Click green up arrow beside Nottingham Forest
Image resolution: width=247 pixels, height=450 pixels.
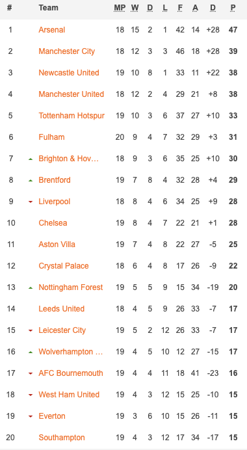click(31, 287)
